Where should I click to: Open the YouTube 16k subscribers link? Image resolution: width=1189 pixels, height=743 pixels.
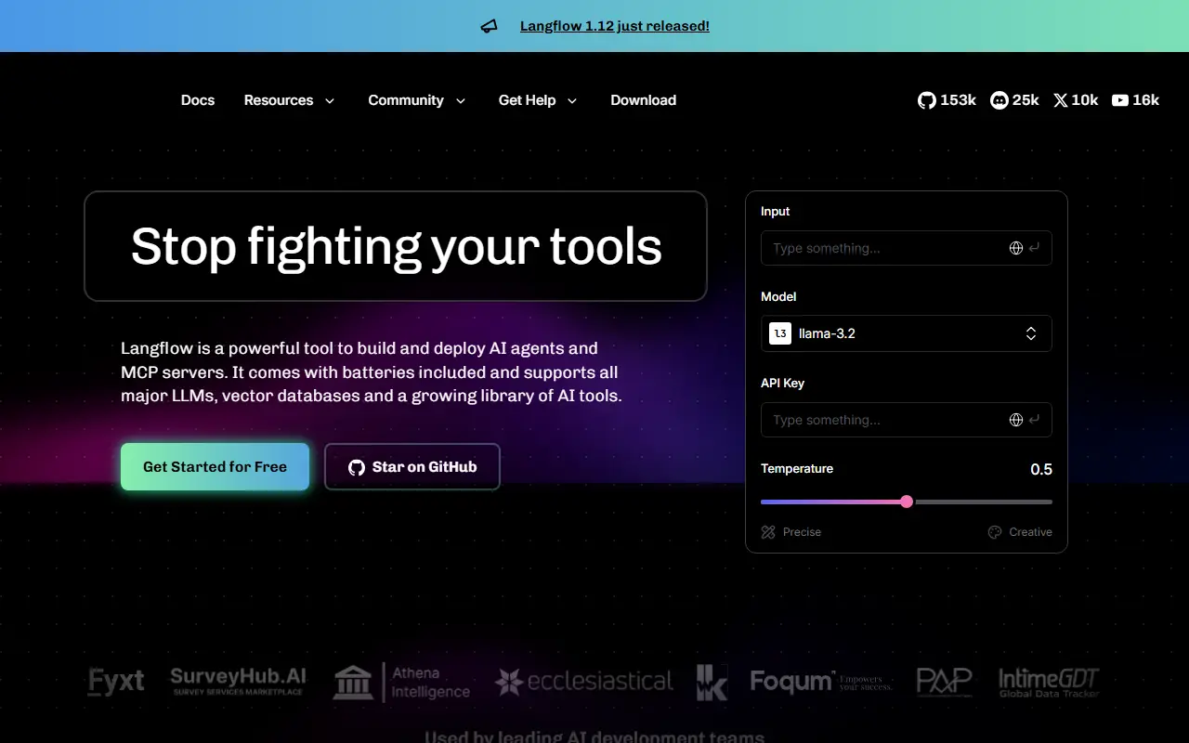(1135, 100)
